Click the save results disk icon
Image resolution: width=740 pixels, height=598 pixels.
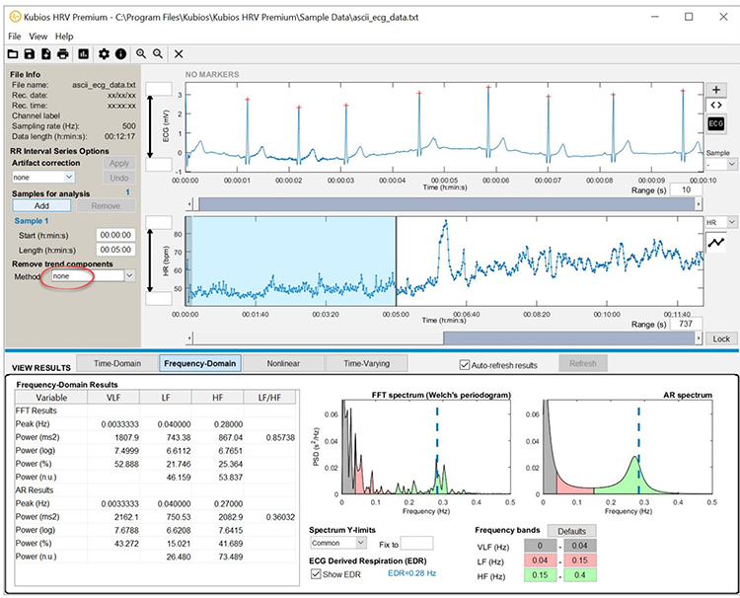pos(30,53)
